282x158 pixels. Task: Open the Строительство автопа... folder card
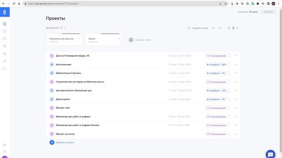click(64, 39)
